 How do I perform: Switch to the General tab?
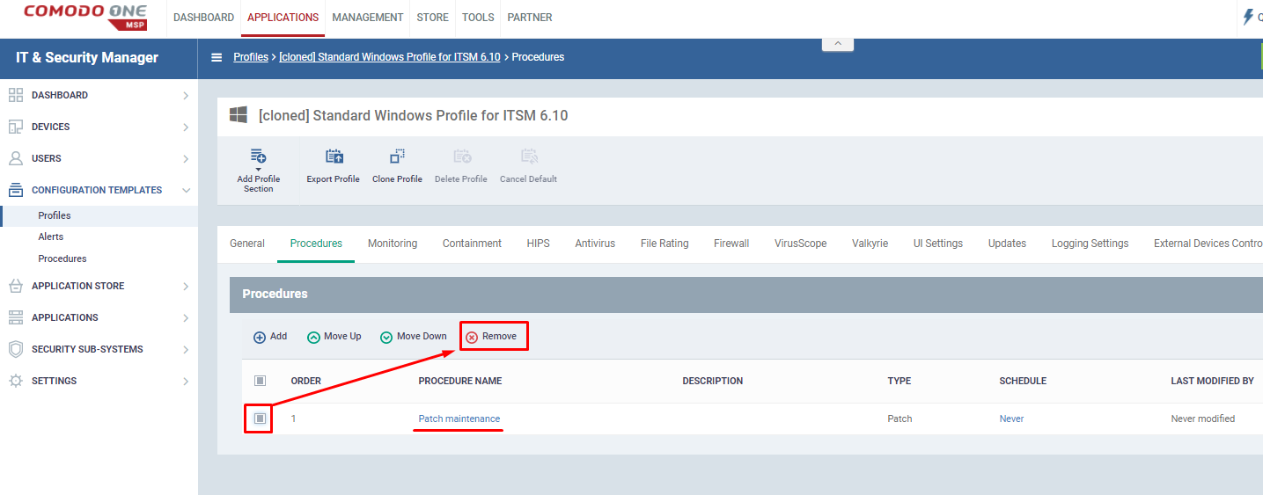[247, 244]
